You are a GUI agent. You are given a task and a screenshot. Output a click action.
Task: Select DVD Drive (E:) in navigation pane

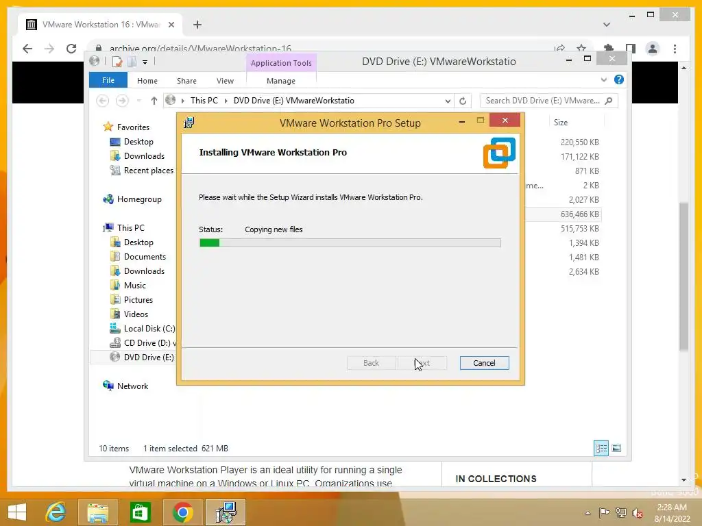(x=149, y=358)
